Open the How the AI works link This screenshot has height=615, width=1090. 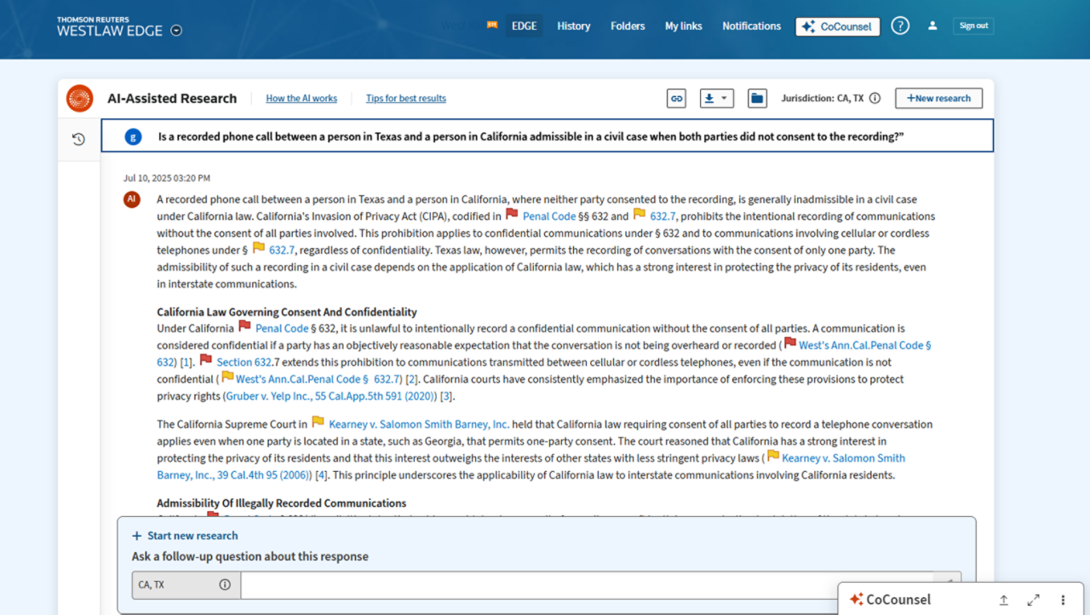coord(301,99)
